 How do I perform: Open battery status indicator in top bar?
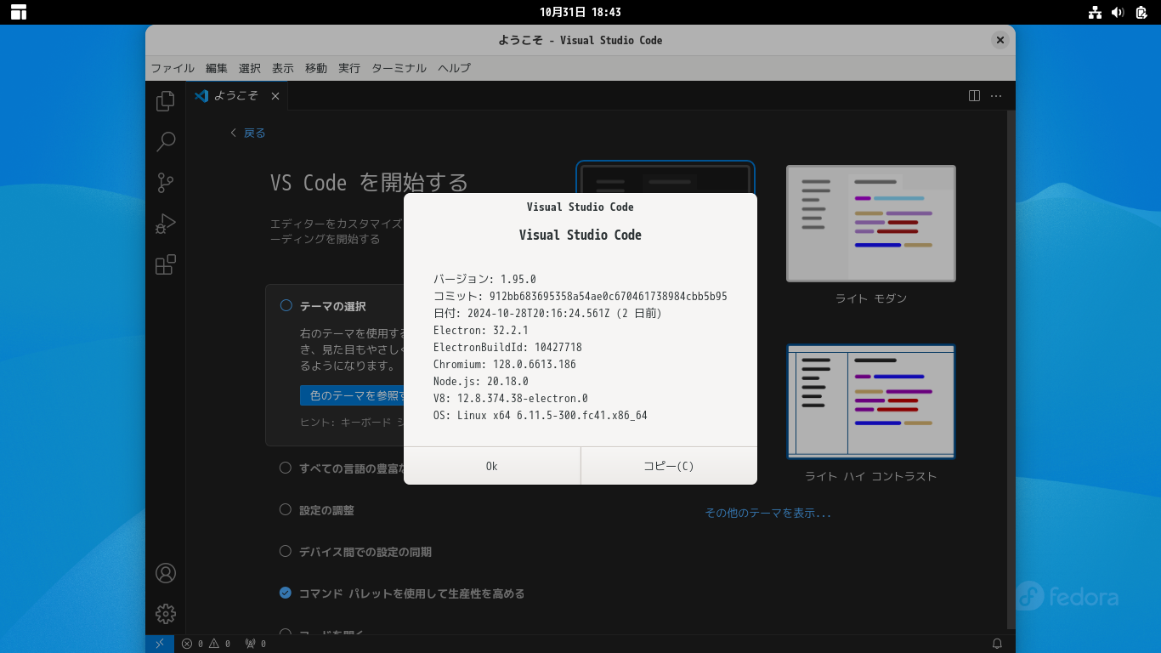coord(1141,12)
